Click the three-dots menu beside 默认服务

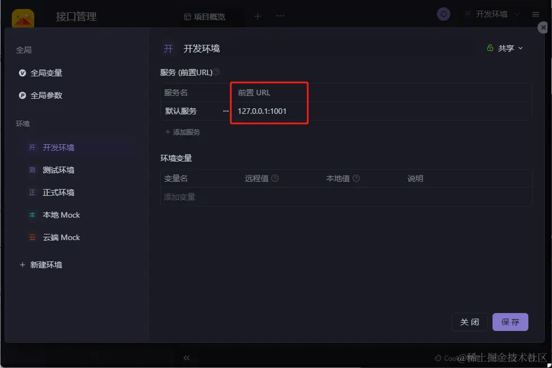226,111
